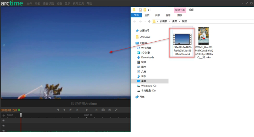This screenshot has width=254, height=137.
Task: Click the timeline playhead handle
Action: coord(21,115)
